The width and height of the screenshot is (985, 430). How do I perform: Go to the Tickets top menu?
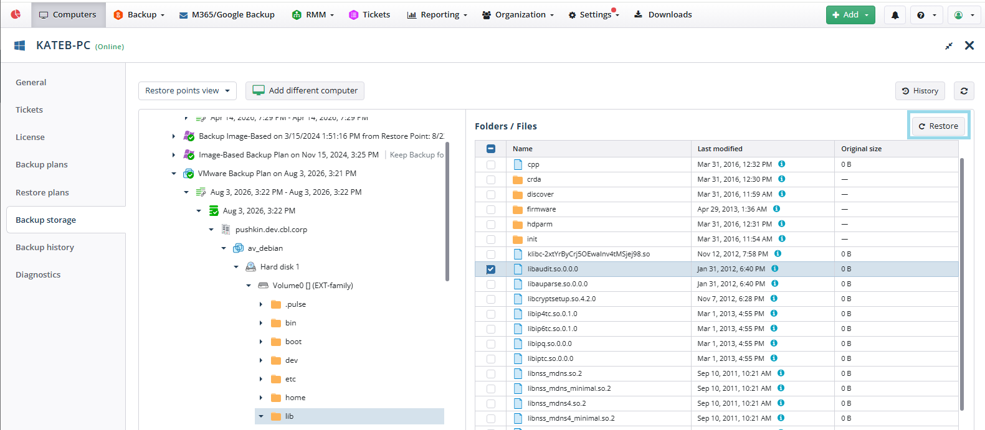369,15
